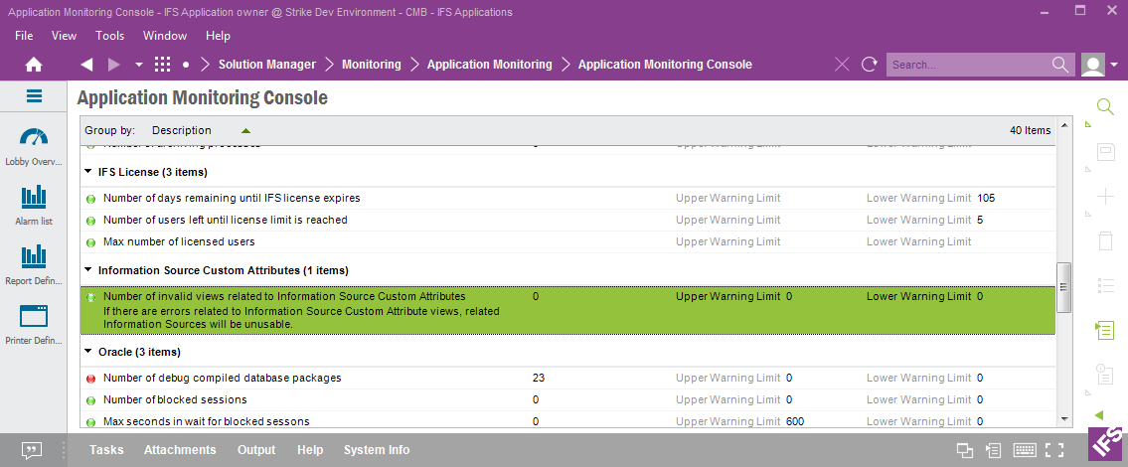
Task: Click the green populate list icon
Action: coord(1105,330)
